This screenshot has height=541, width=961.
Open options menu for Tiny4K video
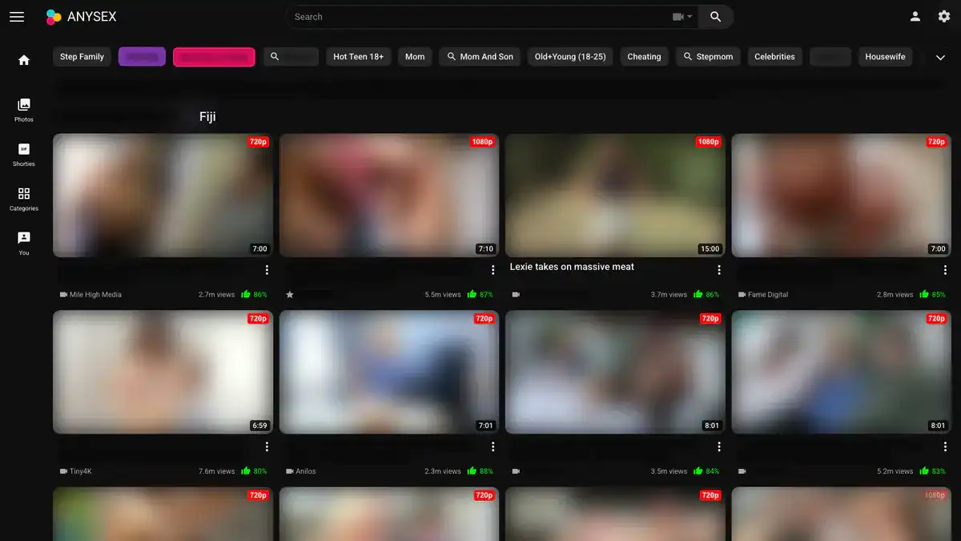(267, 446)
